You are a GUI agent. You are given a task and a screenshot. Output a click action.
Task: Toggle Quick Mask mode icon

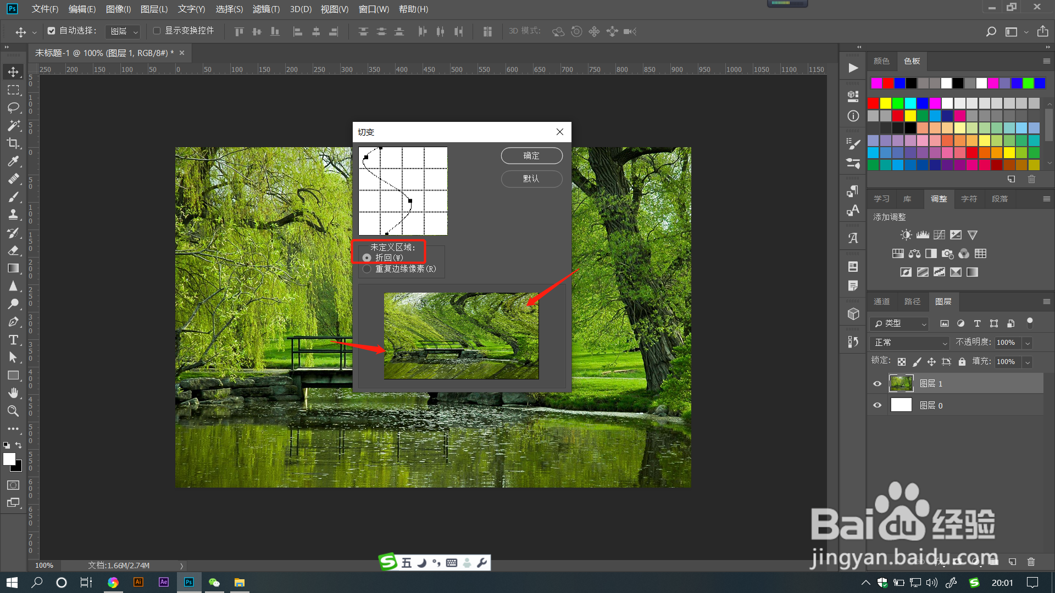point(13,485)
